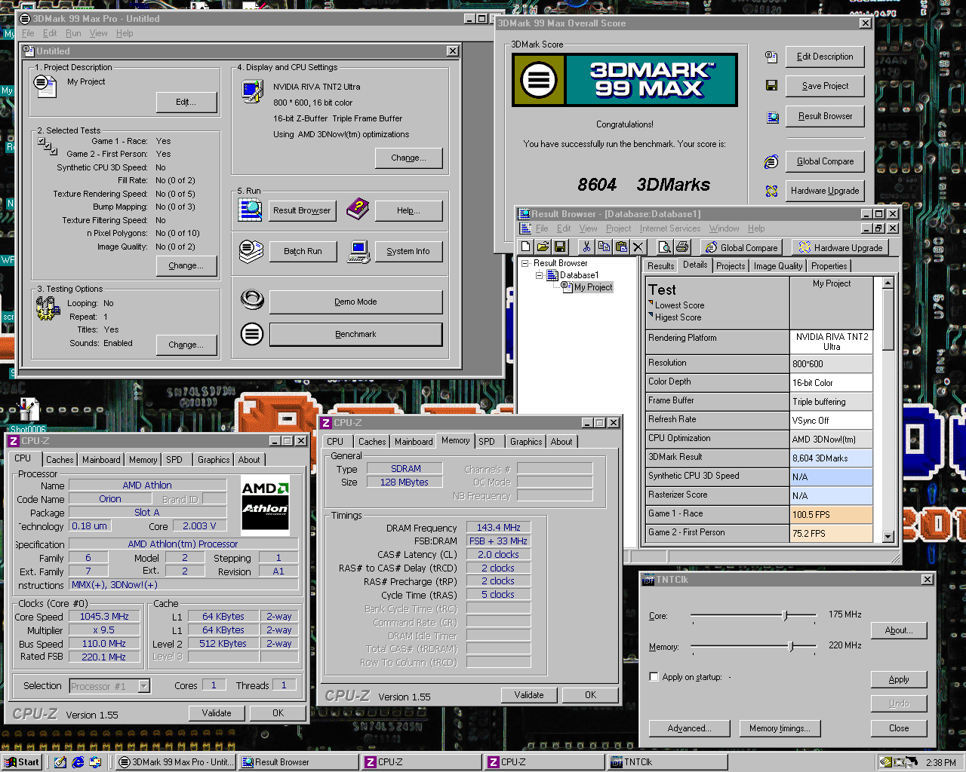Click the magnifier icon beside Result Browser button
This screenshot has width=966, height=772.
pos(251,210)
